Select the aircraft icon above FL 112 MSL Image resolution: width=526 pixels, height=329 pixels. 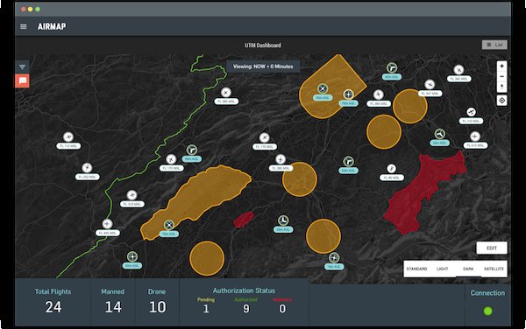tap(68, 136)
